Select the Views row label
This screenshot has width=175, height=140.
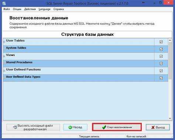coord(10,55)
